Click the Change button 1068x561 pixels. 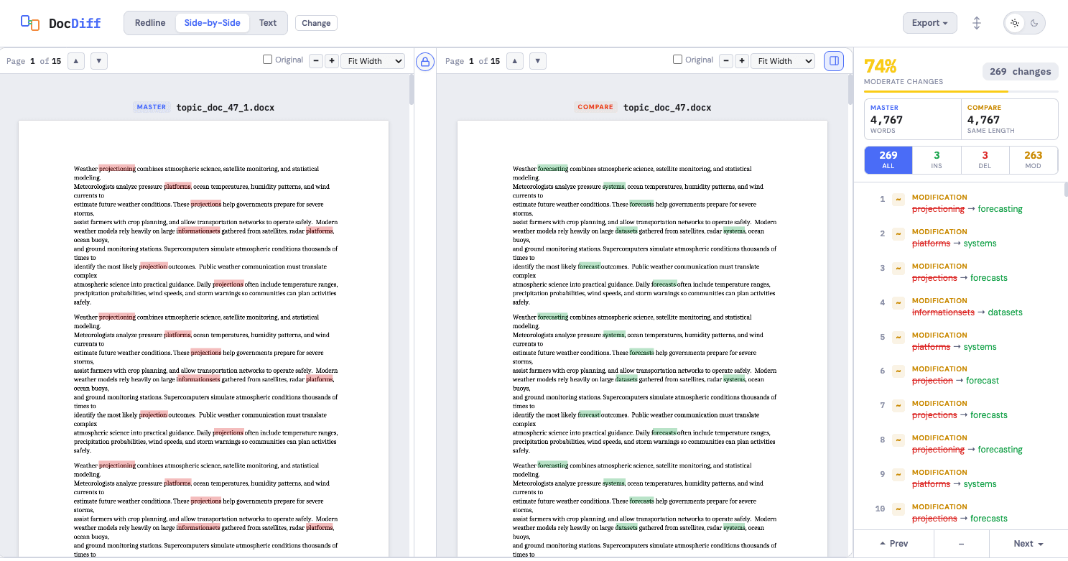[316, 23]
